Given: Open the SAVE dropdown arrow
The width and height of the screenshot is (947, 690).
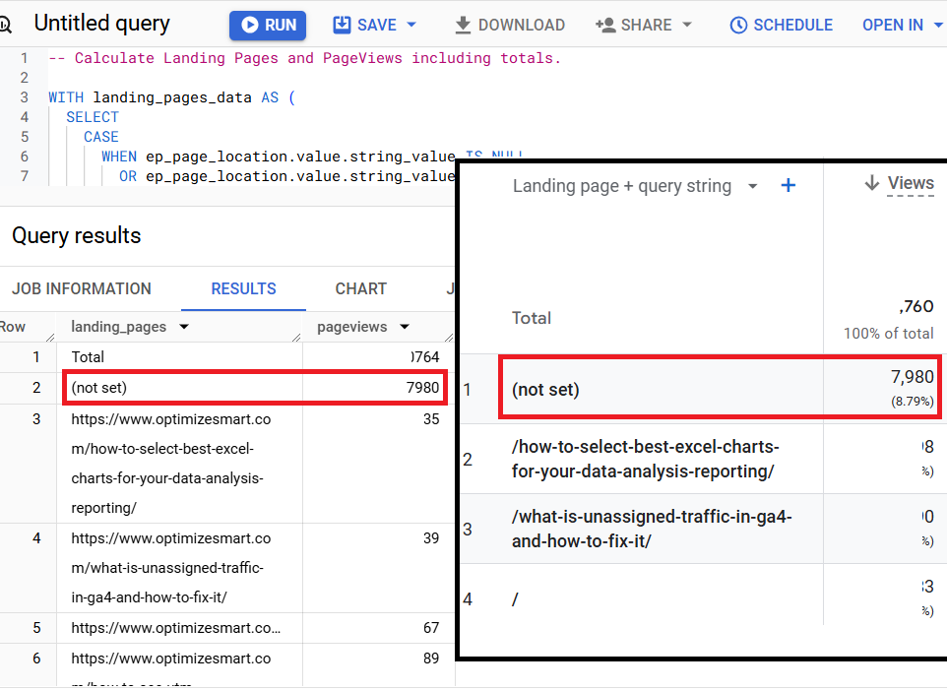Looking at the screenshot, I should 410,25.
